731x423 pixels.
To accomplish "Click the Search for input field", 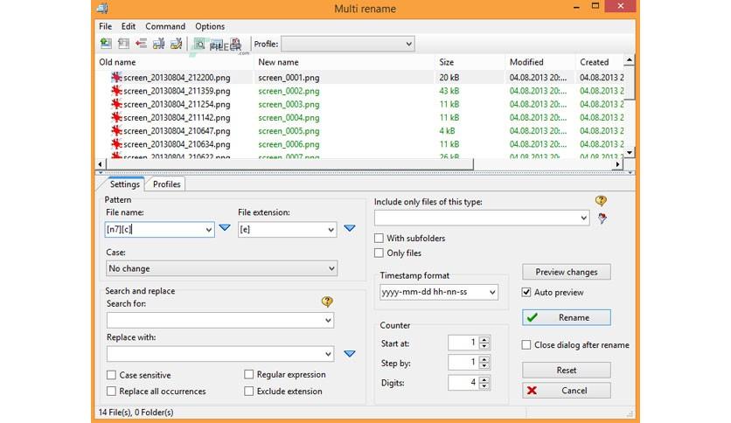I will [215, 320].
